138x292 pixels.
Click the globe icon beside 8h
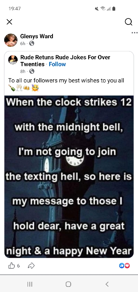32,71
